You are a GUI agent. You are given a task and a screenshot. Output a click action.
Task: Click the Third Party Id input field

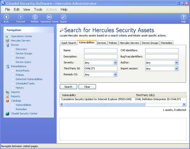tap(100, 69)
